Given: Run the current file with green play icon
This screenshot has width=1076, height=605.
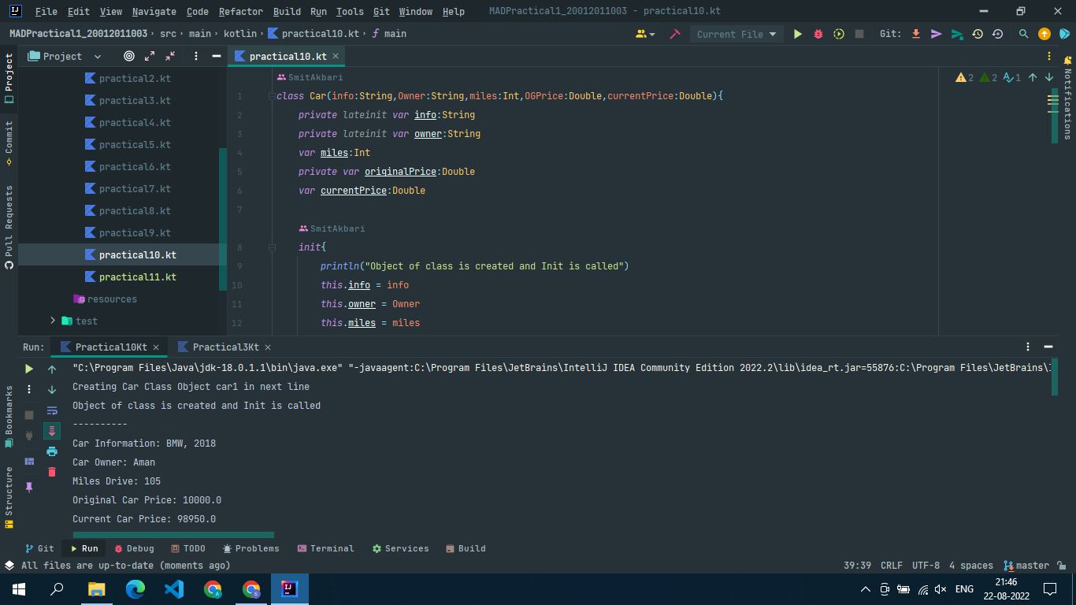Looking at the screenshot, I should [798, 34].
